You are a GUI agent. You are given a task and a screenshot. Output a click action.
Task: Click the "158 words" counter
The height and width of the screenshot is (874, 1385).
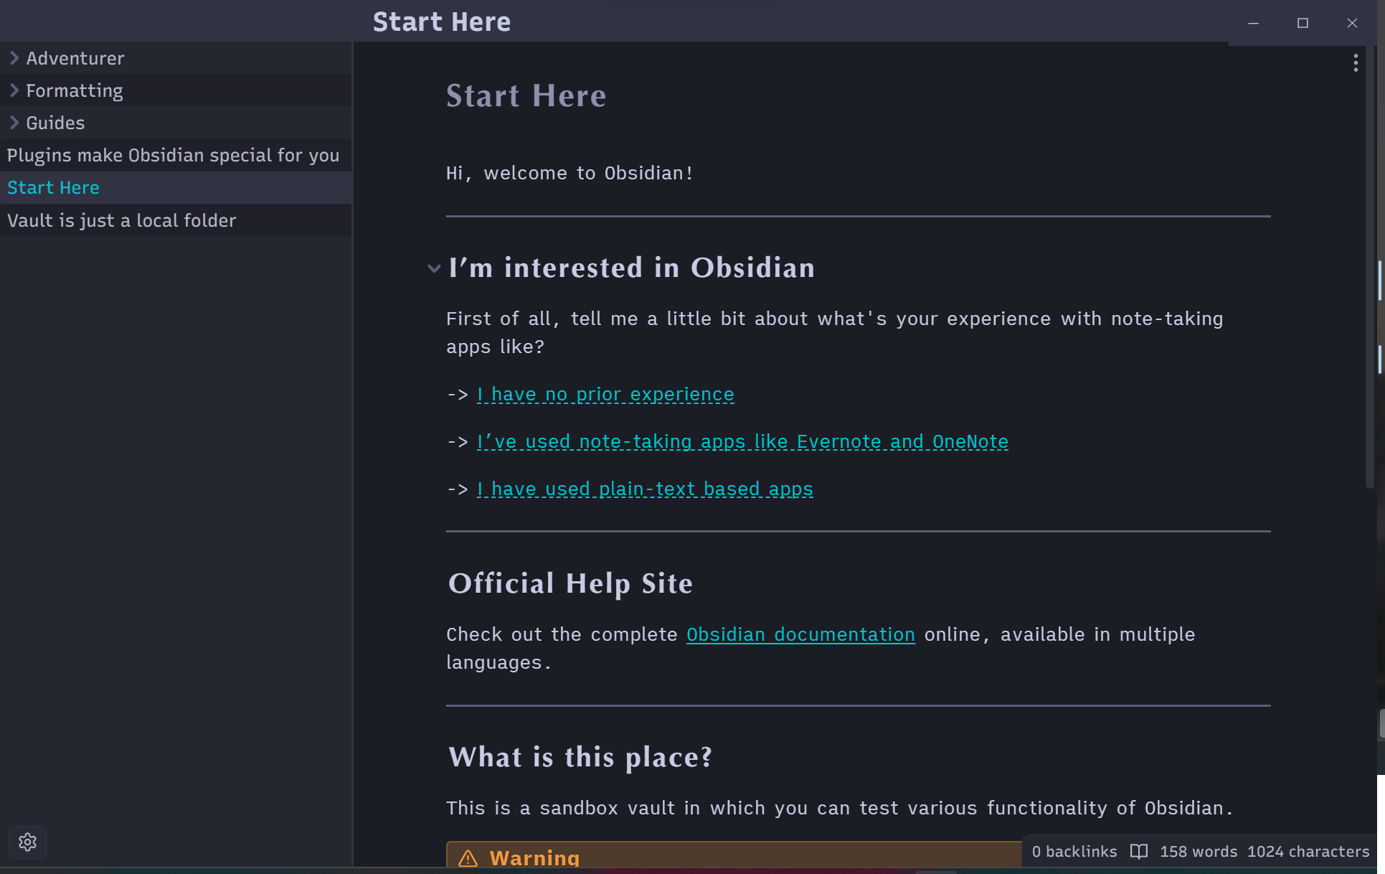1198,851
